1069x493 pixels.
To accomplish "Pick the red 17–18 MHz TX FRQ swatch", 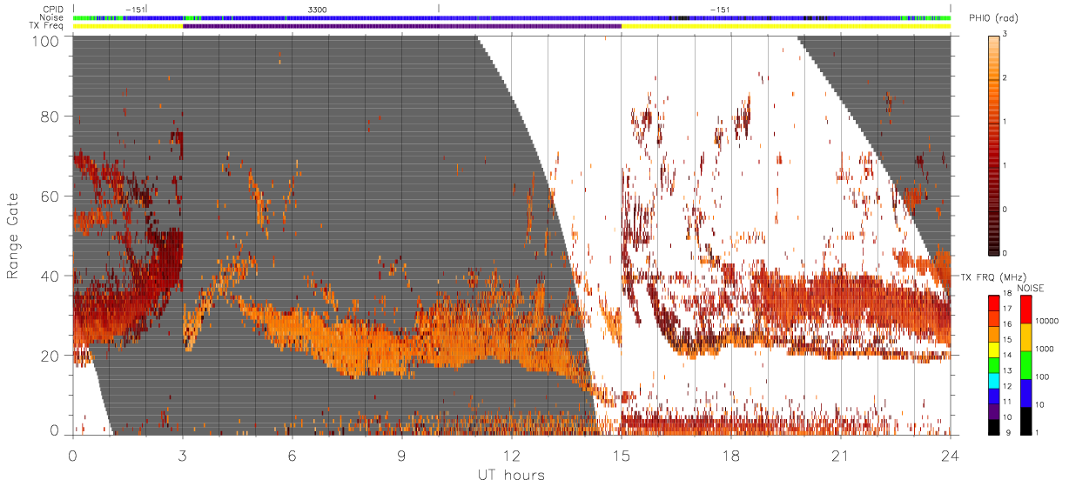I will (x=994, y=304).
